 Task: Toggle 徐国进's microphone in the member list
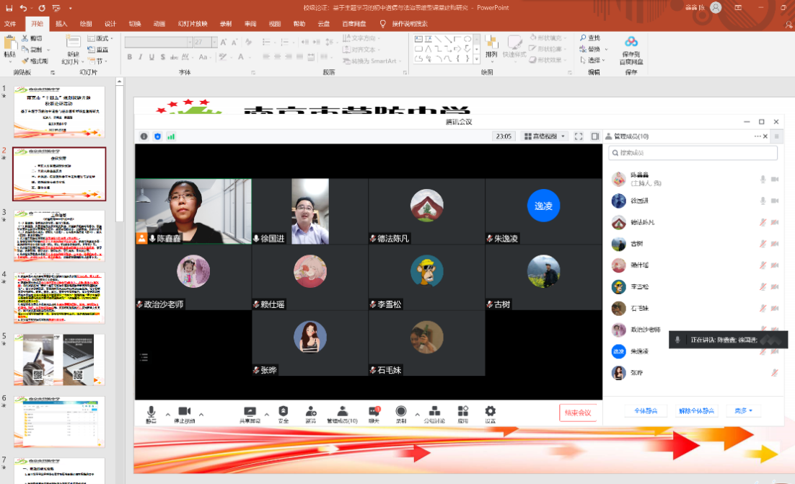(x=763, y=201)
